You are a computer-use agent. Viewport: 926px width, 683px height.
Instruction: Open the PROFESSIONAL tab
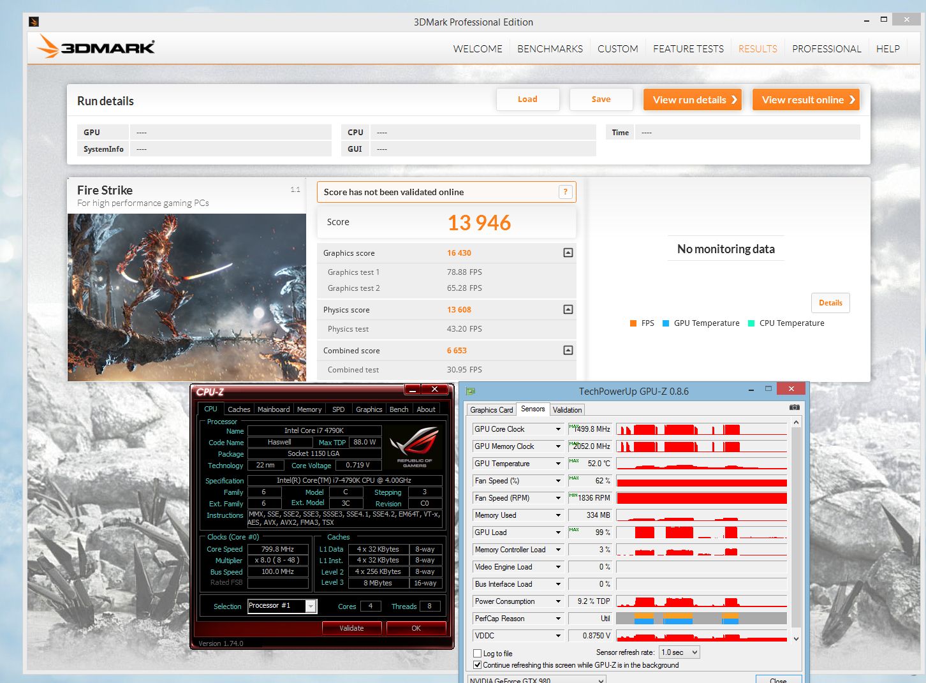pyautogui.click(x=827, y=48)
